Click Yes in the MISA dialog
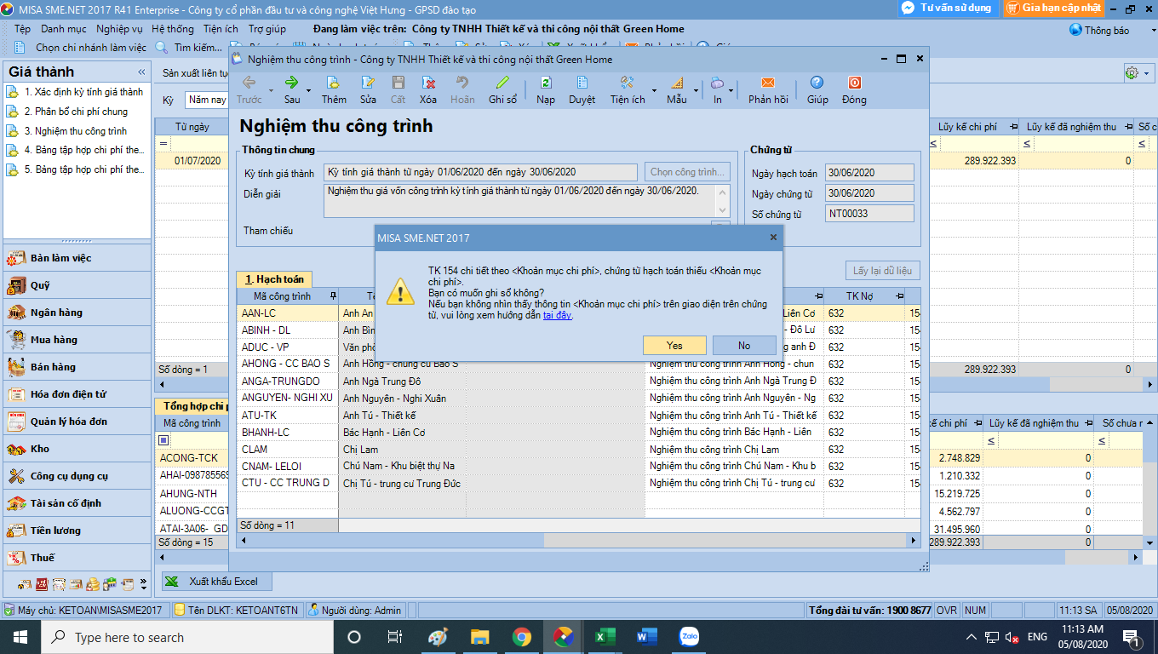Screen dimensions: 1158x654 pos(674,346)
